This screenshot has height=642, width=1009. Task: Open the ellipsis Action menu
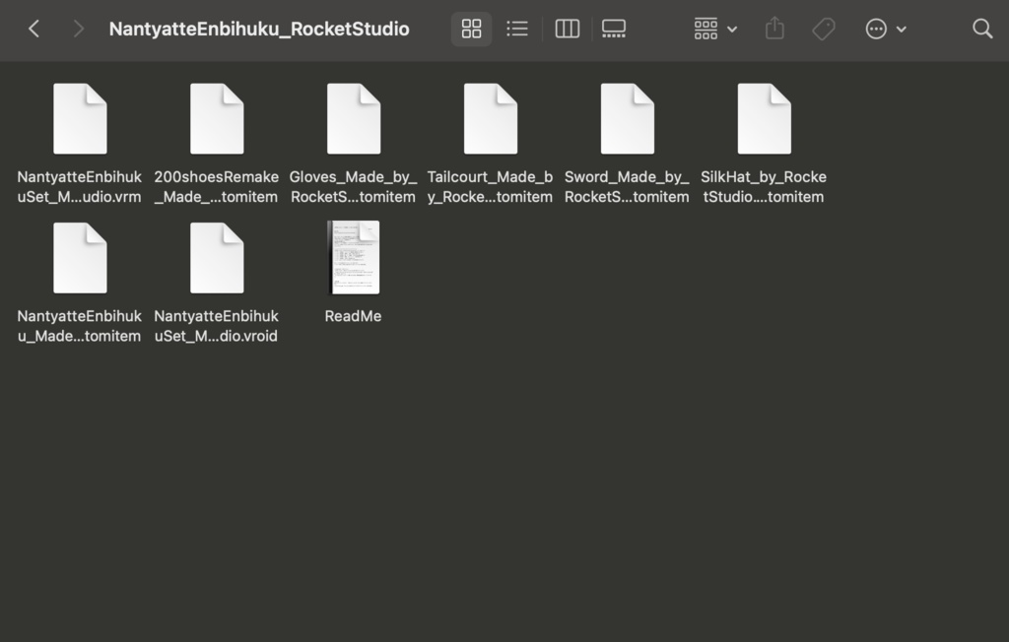pyautogui.click(x=886, y=29)
